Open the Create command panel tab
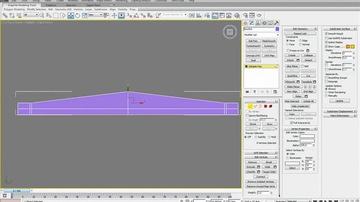The height and width of the screenshot is (202, 360). coord(245,23)
